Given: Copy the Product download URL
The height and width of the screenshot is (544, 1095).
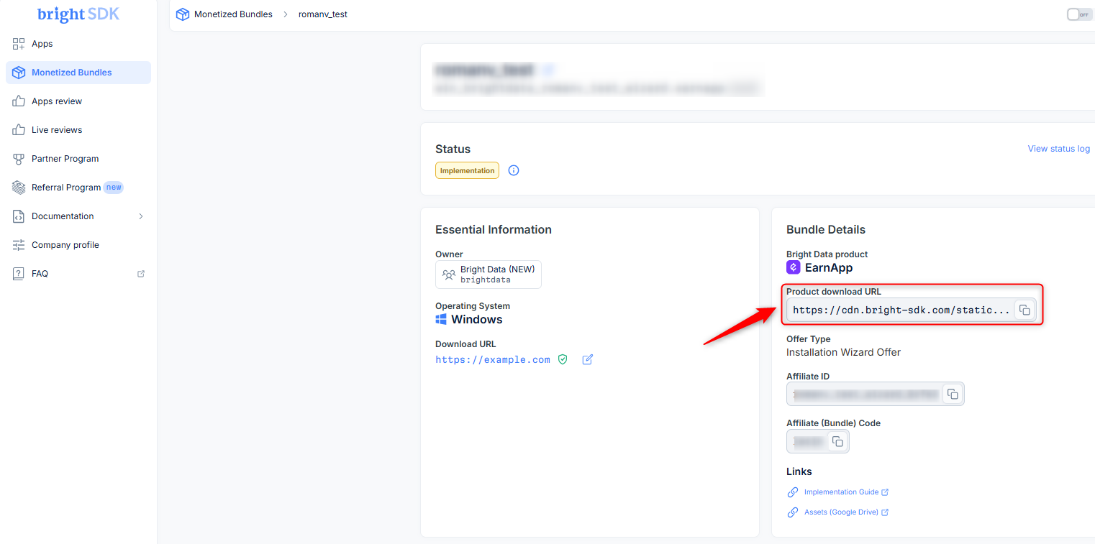Looking at the screenshot, I should [x=1024, y=310].
